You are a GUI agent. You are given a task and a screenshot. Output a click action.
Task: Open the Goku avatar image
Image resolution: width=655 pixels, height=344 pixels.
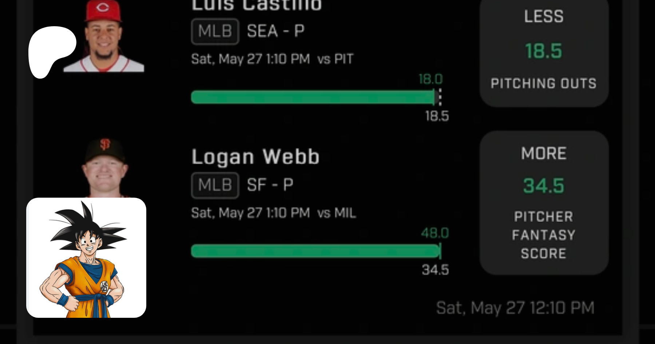coord(86,257)
